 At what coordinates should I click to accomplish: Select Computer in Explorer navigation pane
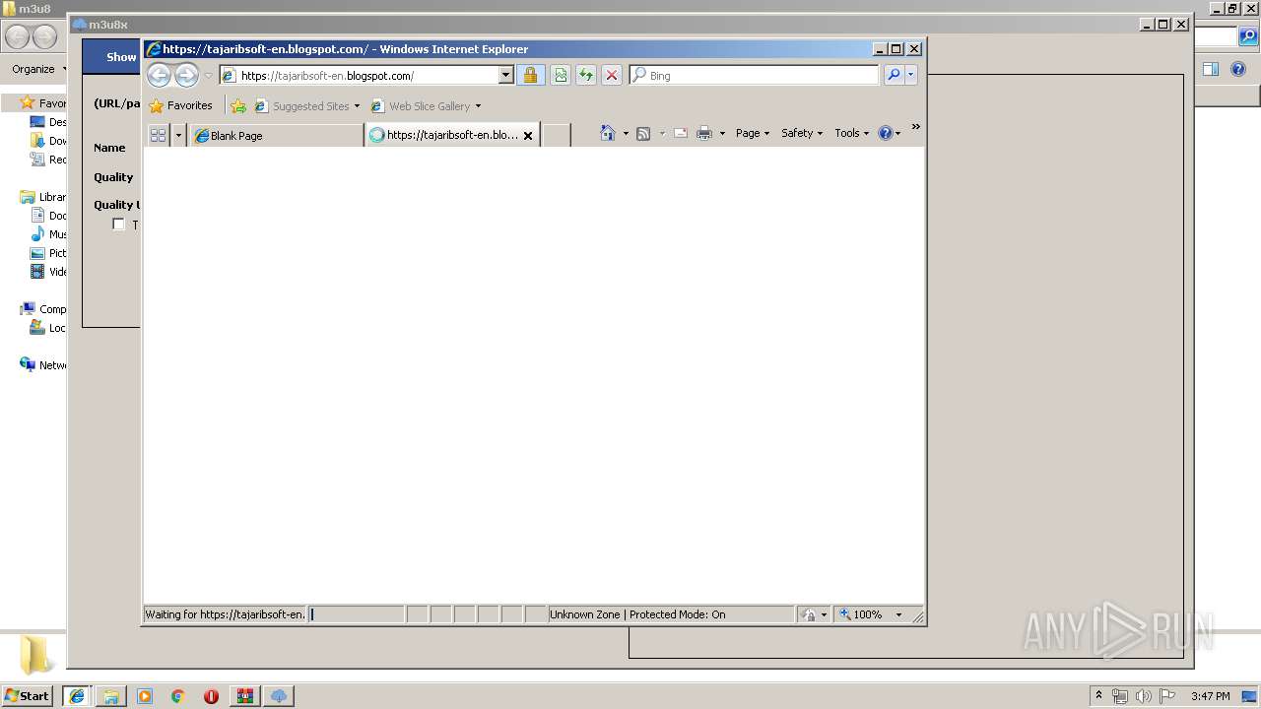point(44,309)
